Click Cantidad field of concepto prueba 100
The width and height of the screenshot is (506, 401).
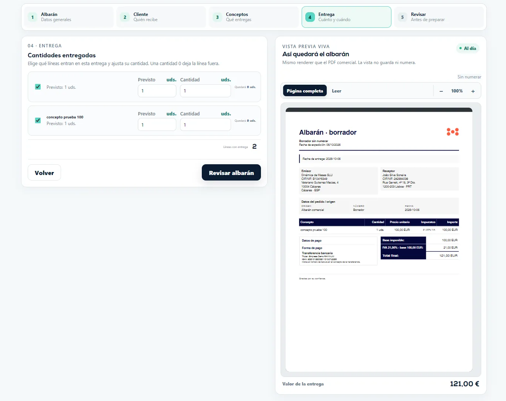pyautogui.click(x=206, y=125)
